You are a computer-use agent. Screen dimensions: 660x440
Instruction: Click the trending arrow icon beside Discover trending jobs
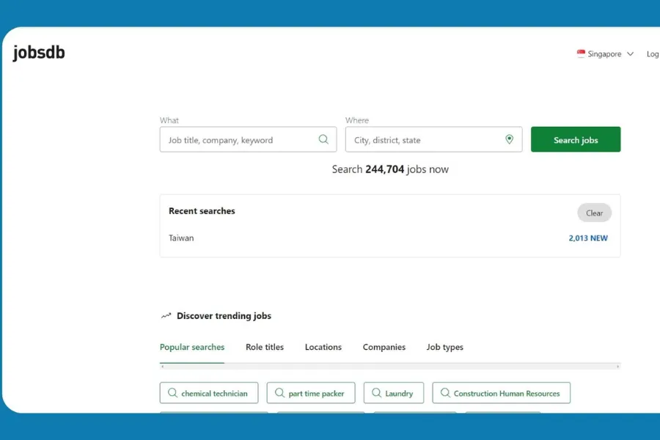pyautogui.click(x=166, y=316)
